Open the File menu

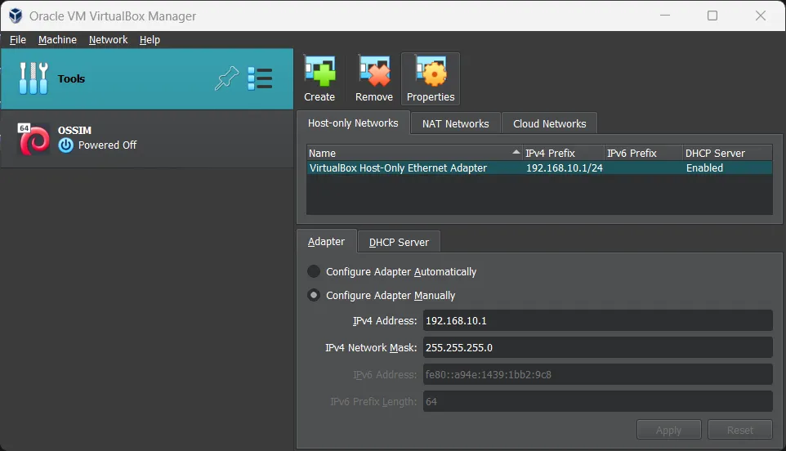pos(17,39)
